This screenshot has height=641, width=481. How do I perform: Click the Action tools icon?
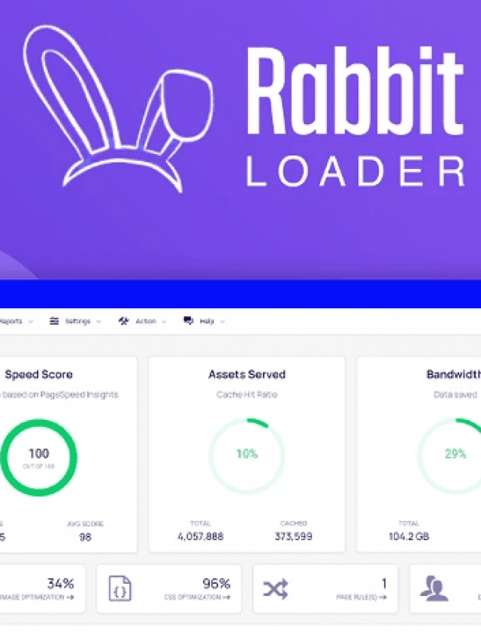(x=123, y=321)
